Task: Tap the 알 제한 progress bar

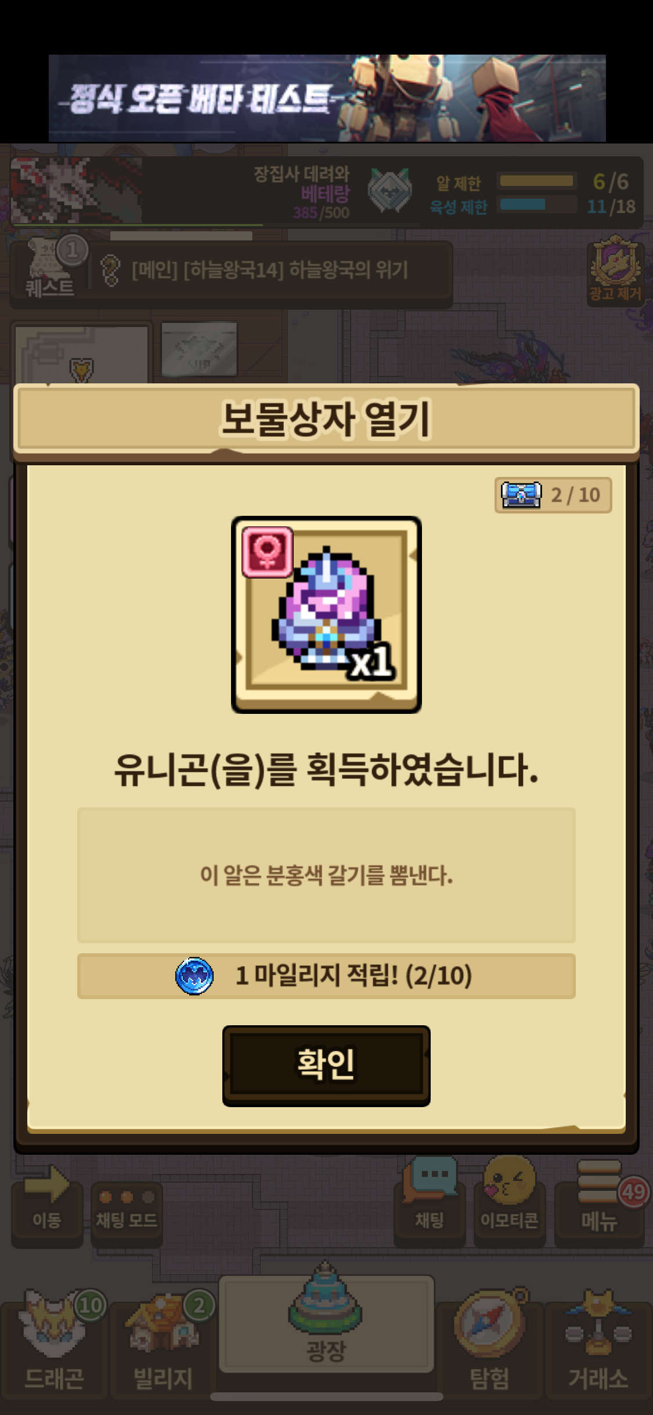Action: (x=537, y=181)
